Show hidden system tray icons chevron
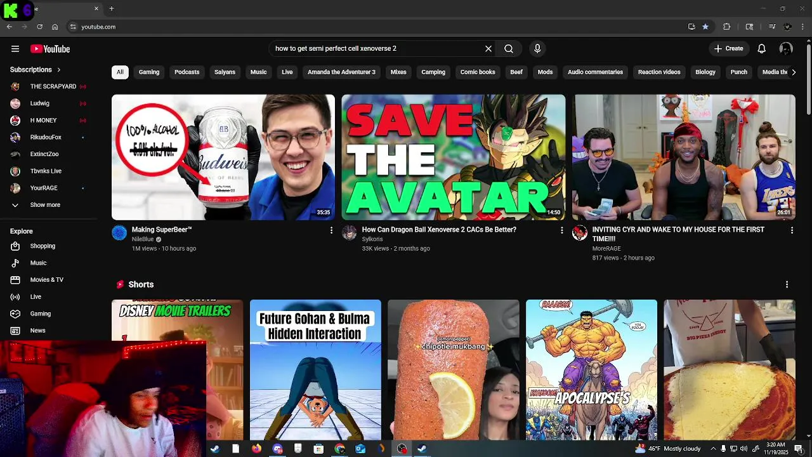 713,449
